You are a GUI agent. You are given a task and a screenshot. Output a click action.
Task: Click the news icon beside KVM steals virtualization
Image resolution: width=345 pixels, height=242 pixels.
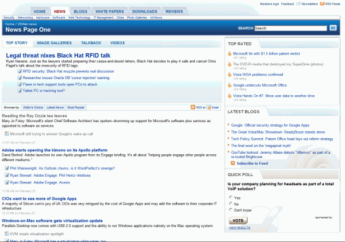[7, 233]
